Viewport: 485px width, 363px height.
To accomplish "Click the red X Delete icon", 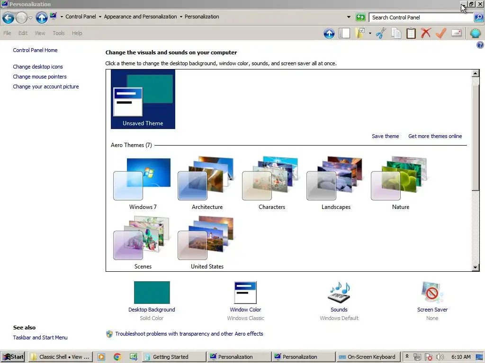I will tap(426, 33).
